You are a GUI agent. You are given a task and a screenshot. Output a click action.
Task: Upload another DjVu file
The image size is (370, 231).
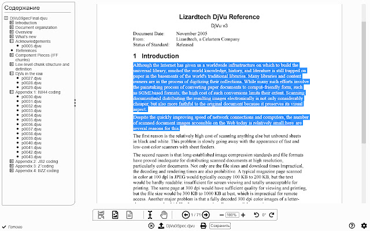coord(161,226)
